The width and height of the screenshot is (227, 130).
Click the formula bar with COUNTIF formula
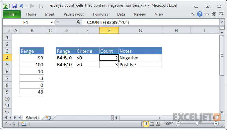click(x=151, y=22)
